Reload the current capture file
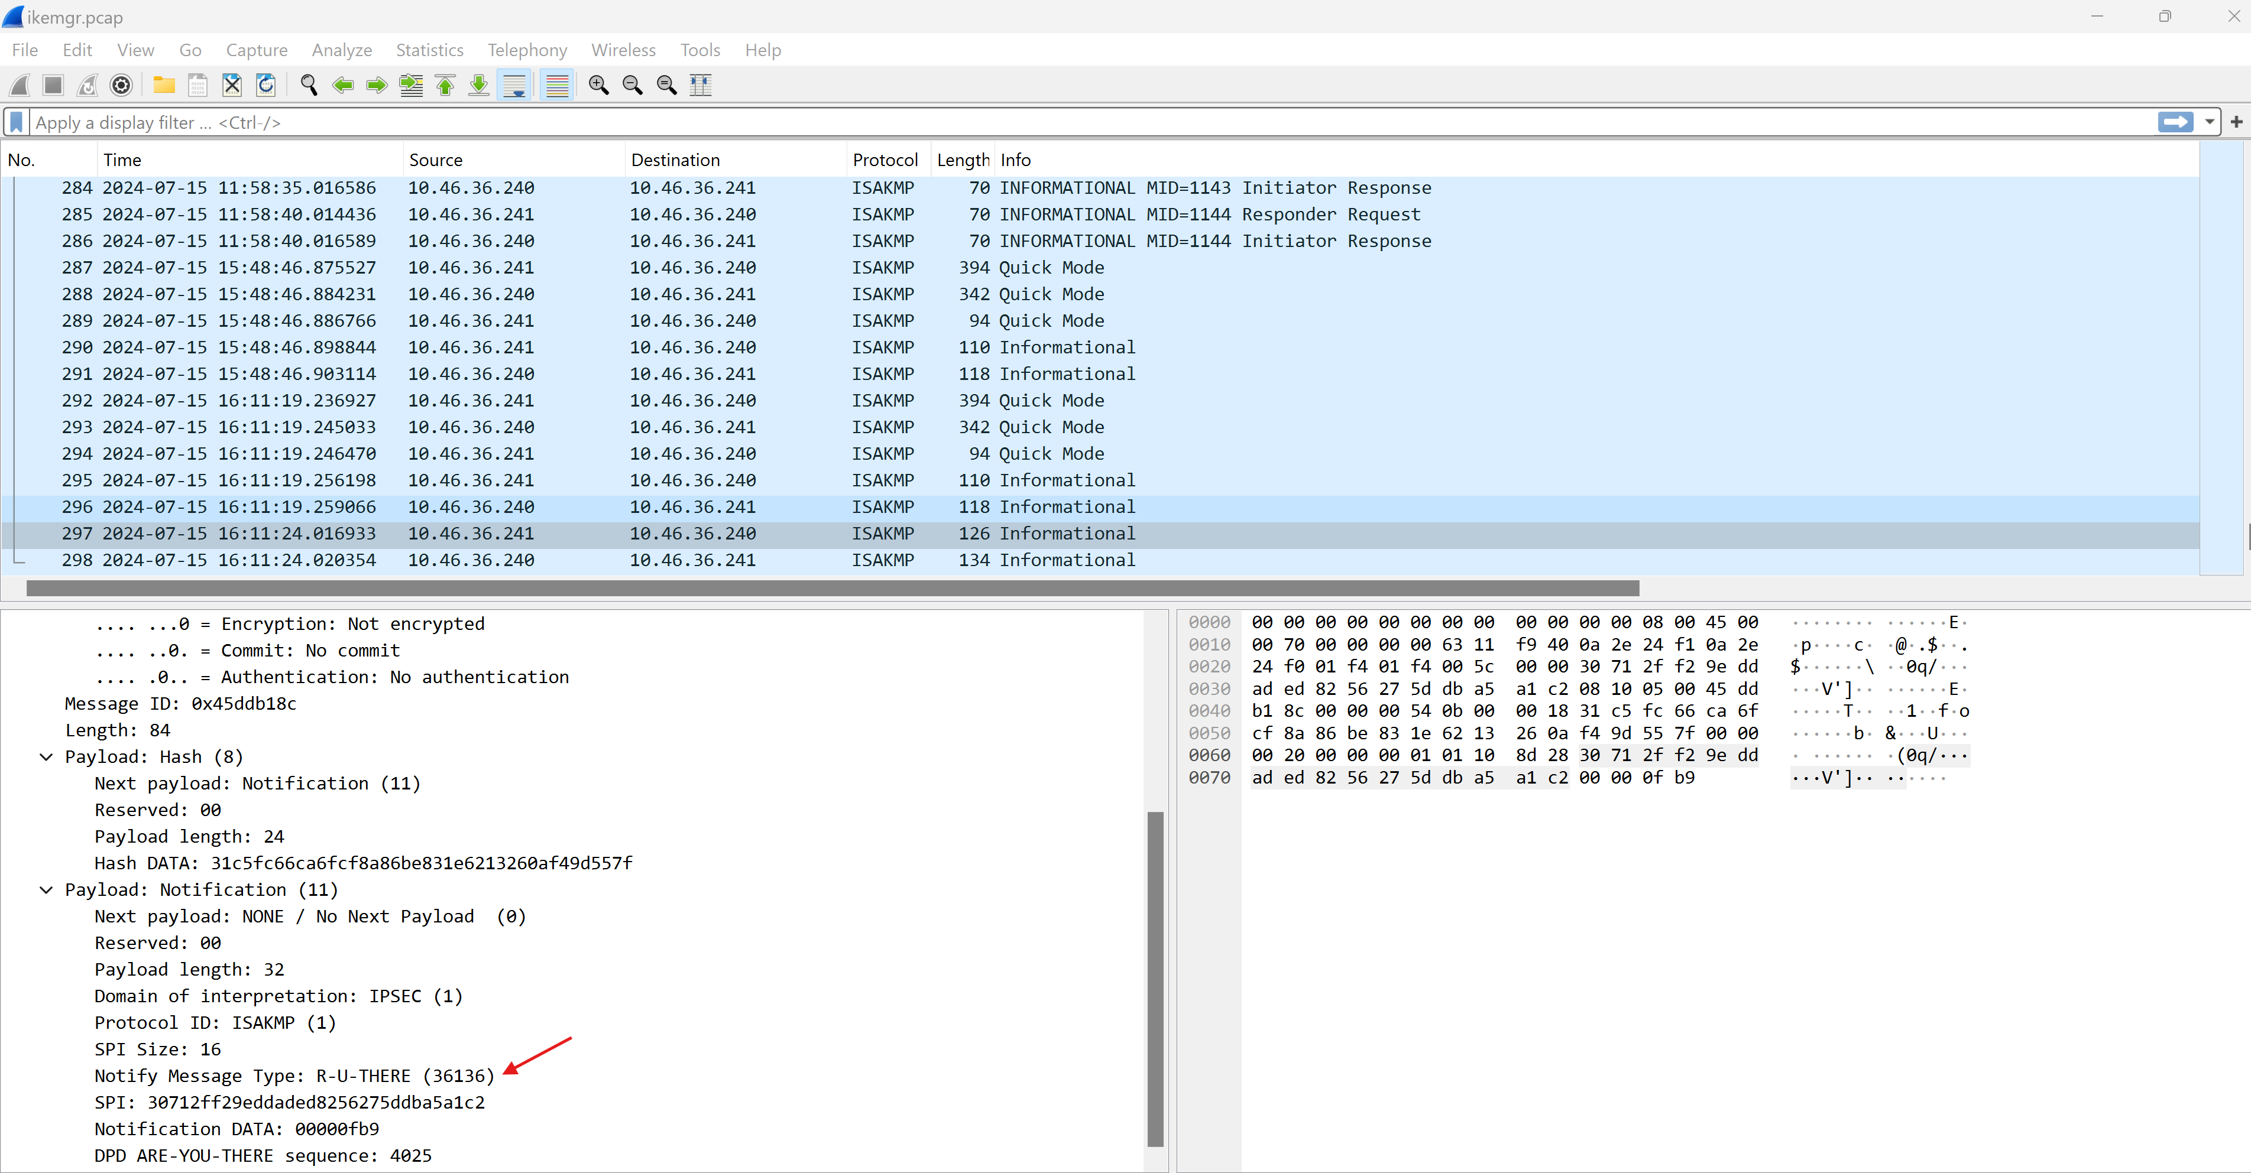The image size is (2251, 1173). coord(265,85)
